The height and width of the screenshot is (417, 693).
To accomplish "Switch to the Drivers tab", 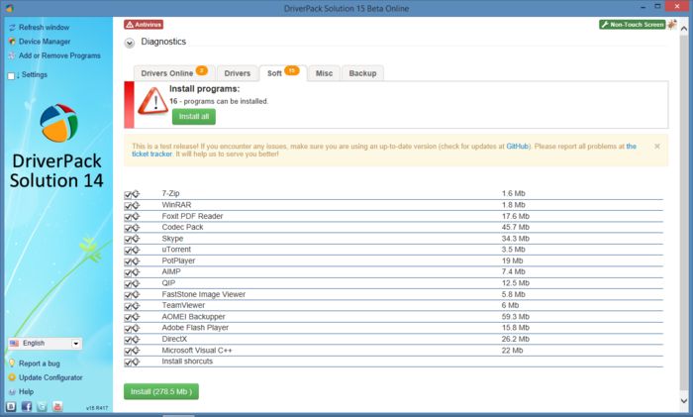I will pos(238,73).
